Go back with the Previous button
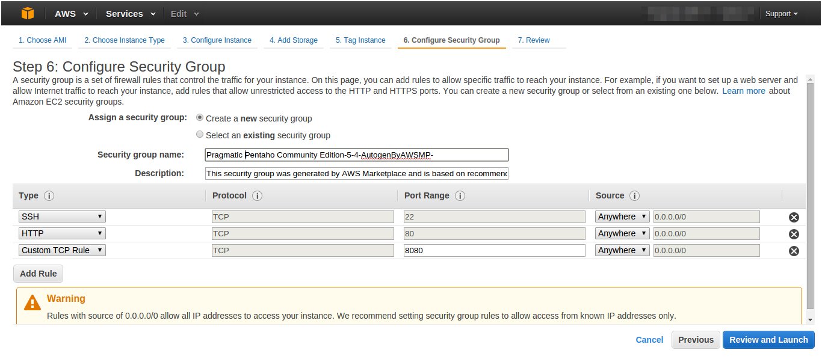 coord(696,340)
